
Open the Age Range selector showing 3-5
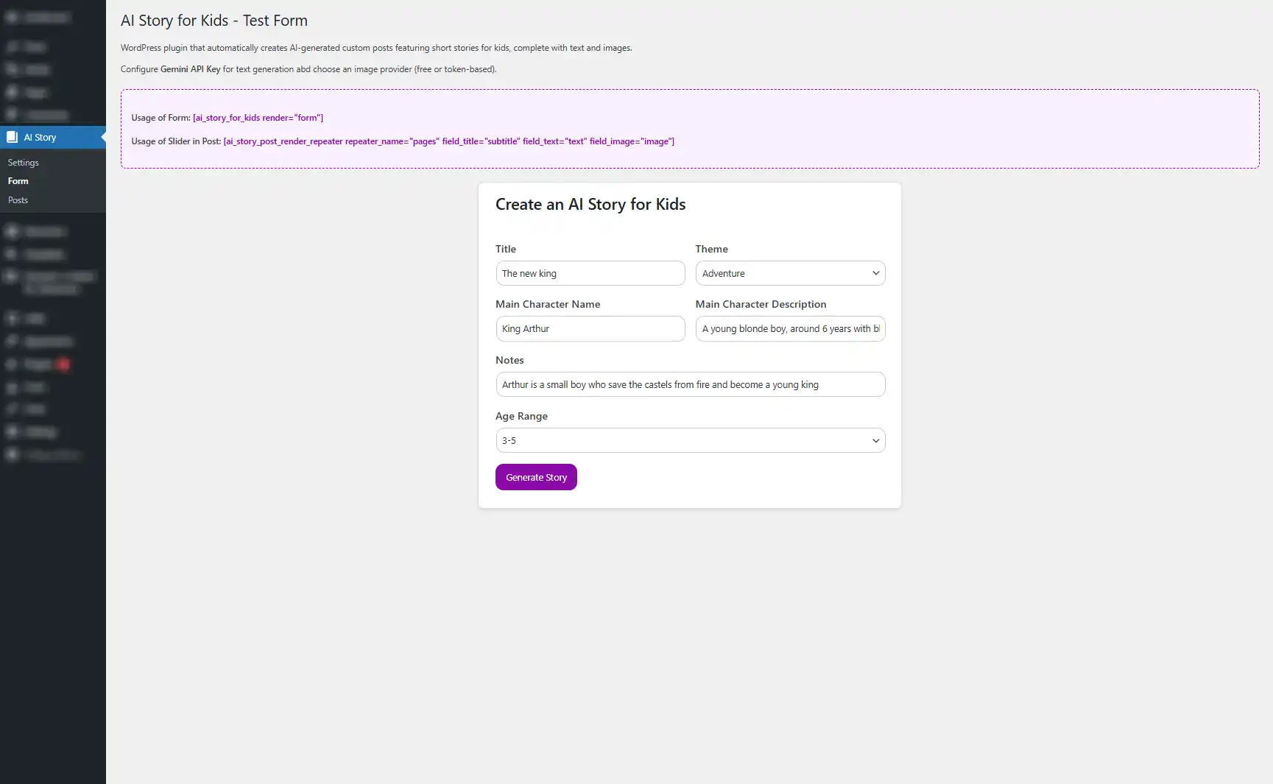(x=690, y=440)
